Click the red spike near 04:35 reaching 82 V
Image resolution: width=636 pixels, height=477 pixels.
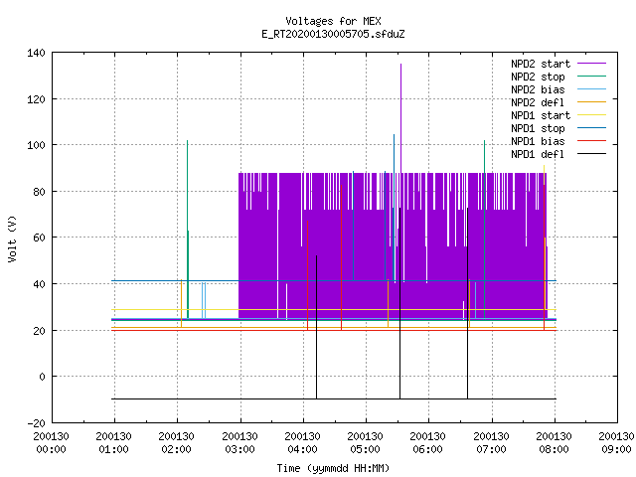pos(341,257)
